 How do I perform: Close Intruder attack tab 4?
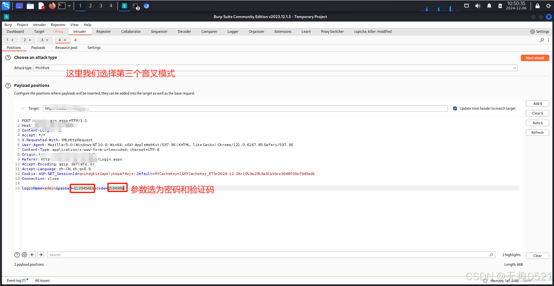65,40
